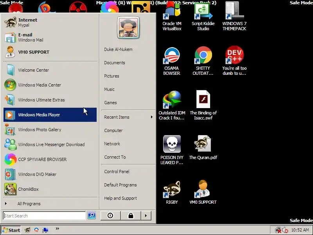313x235 pixels.
Task: Select The Binding of Isacc.swf file
Action: (x=203, y=105)
